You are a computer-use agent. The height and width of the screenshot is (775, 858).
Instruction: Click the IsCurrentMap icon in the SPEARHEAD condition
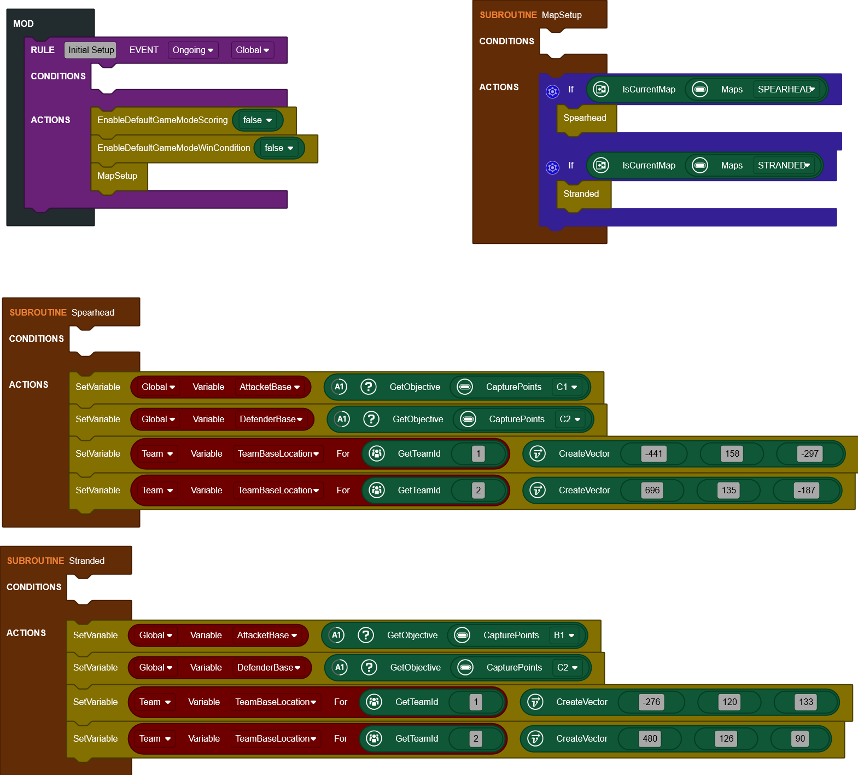point(600,89)
